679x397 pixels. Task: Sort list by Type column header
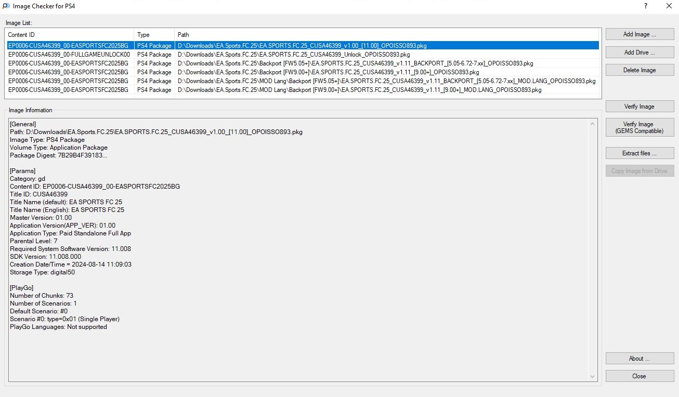pos(154,35)
